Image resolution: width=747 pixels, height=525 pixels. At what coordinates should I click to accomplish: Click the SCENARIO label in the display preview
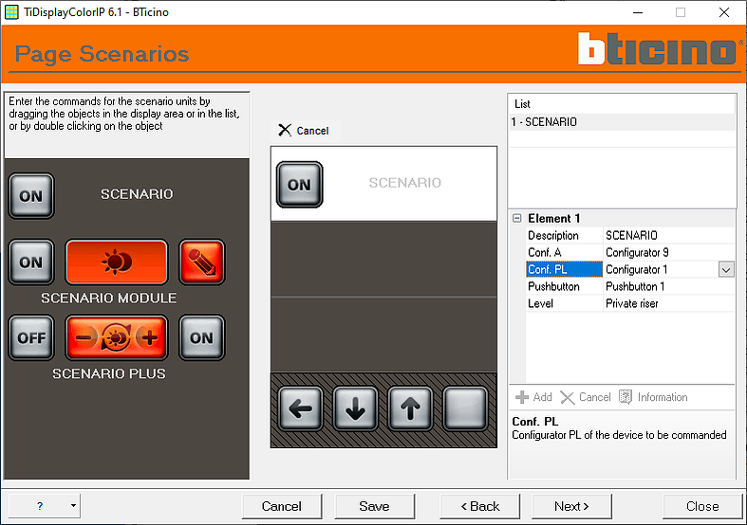coord(405,183)
